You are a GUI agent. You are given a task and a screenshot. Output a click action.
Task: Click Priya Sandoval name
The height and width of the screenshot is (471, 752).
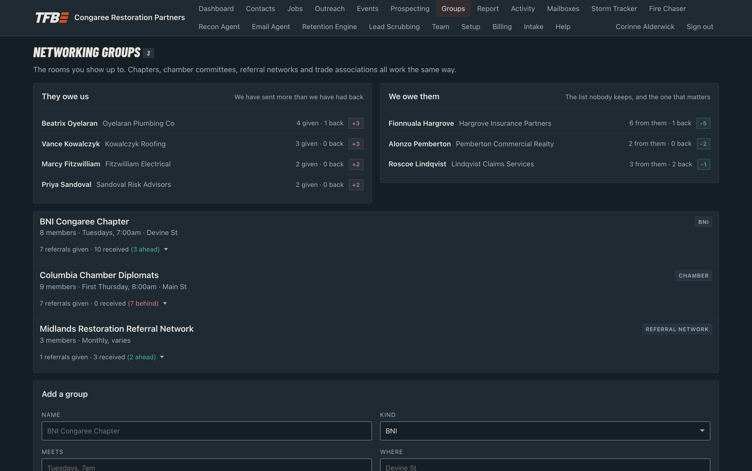66,184
